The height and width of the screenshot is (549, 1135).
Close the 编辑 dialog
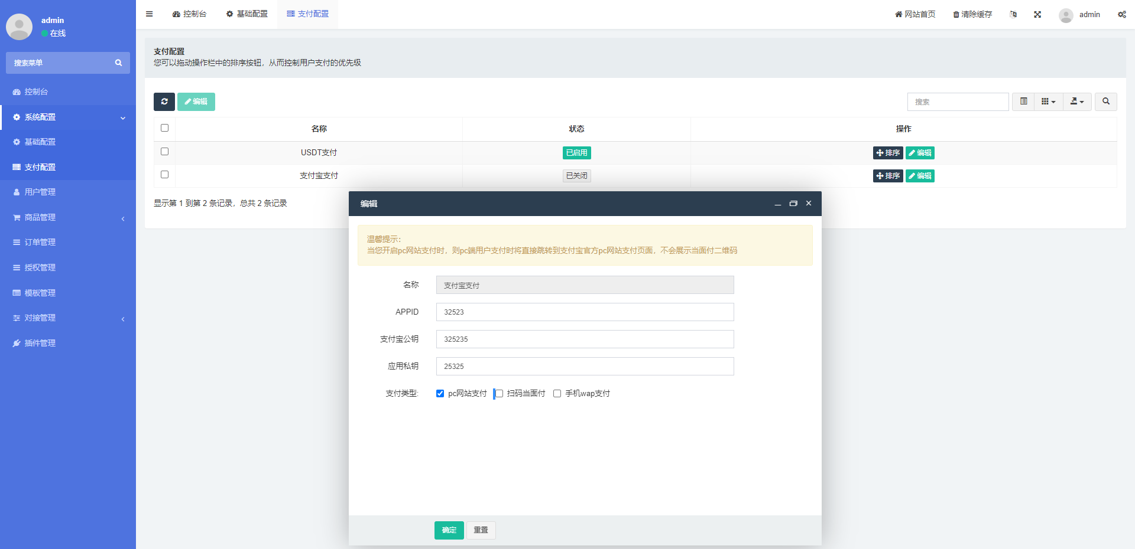pyautogui.click(x=809, y=204)
